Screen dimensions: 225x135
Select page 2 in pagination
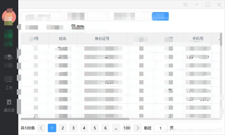point(63,128)
